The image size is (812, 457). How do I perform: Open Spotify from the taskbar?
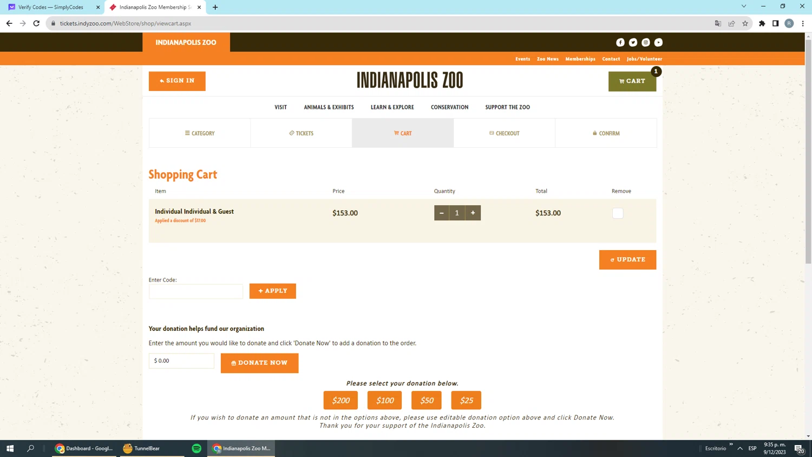click(x=197, y=448)
